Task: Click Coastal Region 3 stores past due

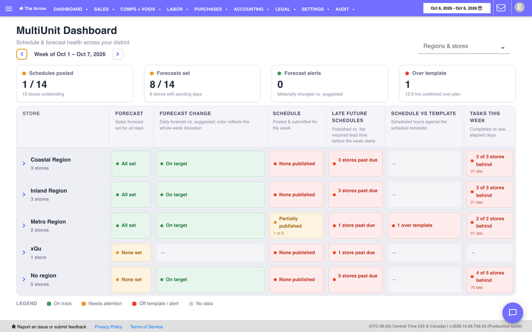Action: point(356,164)
